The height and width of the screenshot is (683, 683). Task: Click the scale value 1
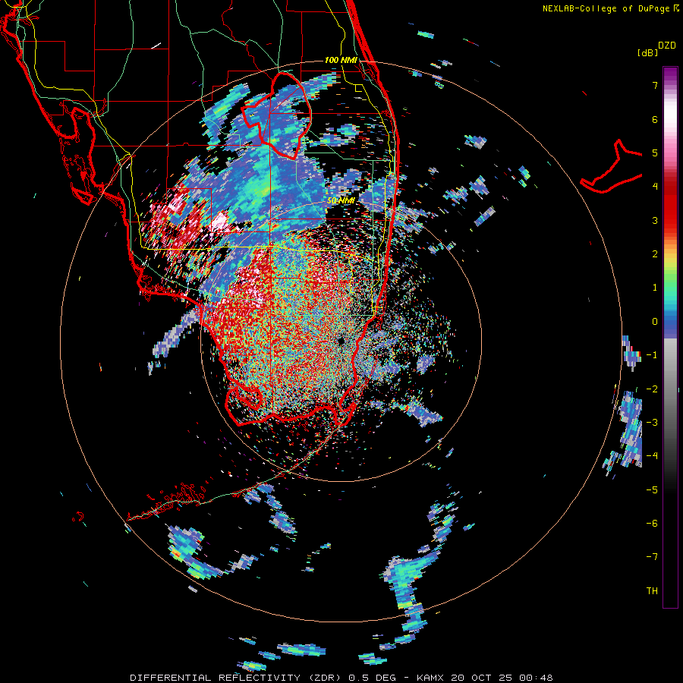tap(655, 288)
